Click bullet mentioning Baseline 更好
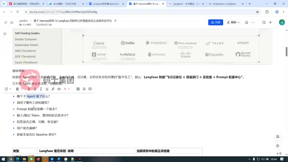Image resolution: width=288 pixels, height=162 pixels. tap(36, 135)
